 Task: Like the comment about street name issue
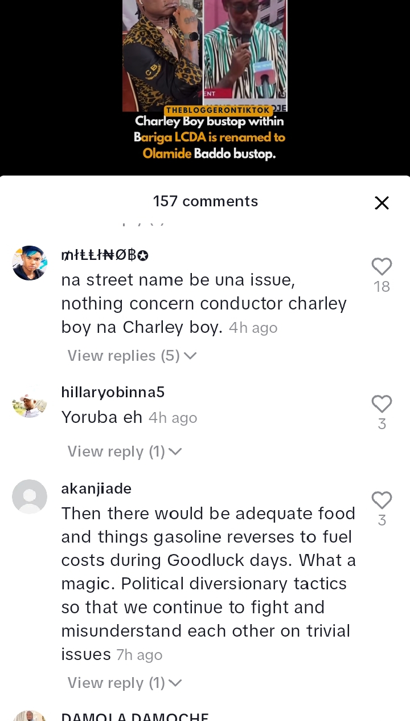pyautogui.click(x=382, y=267)
